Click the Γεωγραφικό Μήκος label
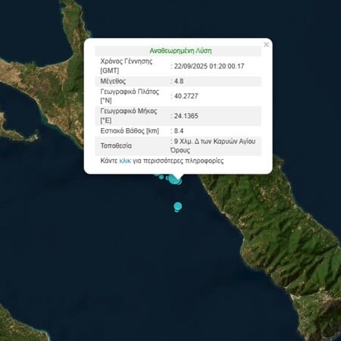Viewport: 341px width, 341px height. coord(129,116)
